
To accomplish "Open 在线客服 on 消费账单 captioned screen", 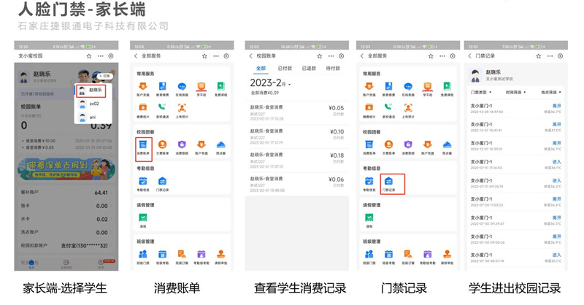I will 182,89.
